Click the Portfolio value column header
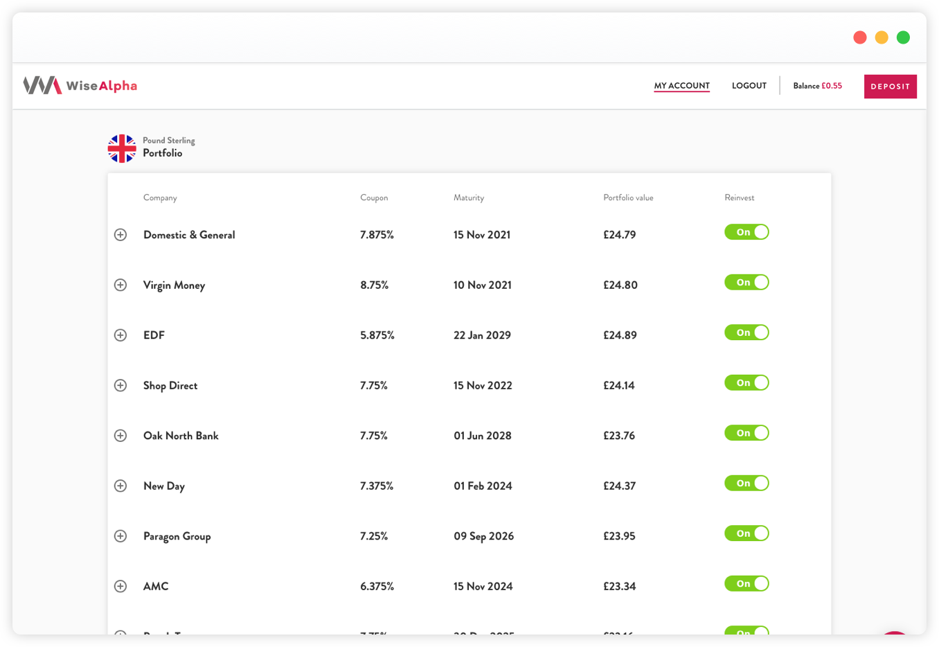 pos(628,197)
